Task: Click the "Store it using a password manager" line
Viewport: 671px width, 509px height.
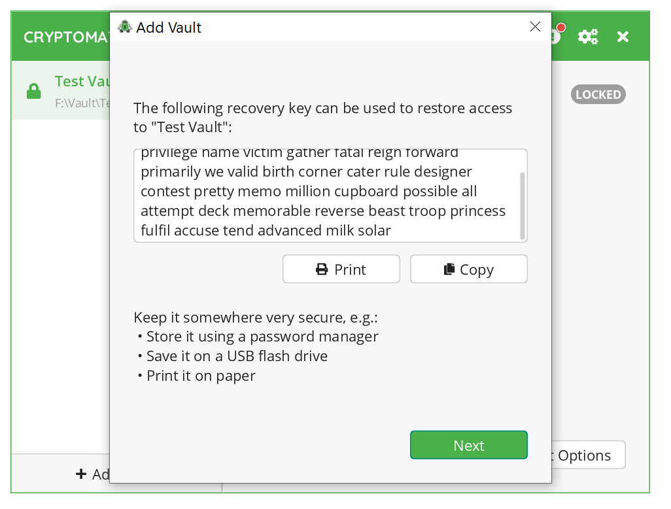Action: tap(262, 337)
